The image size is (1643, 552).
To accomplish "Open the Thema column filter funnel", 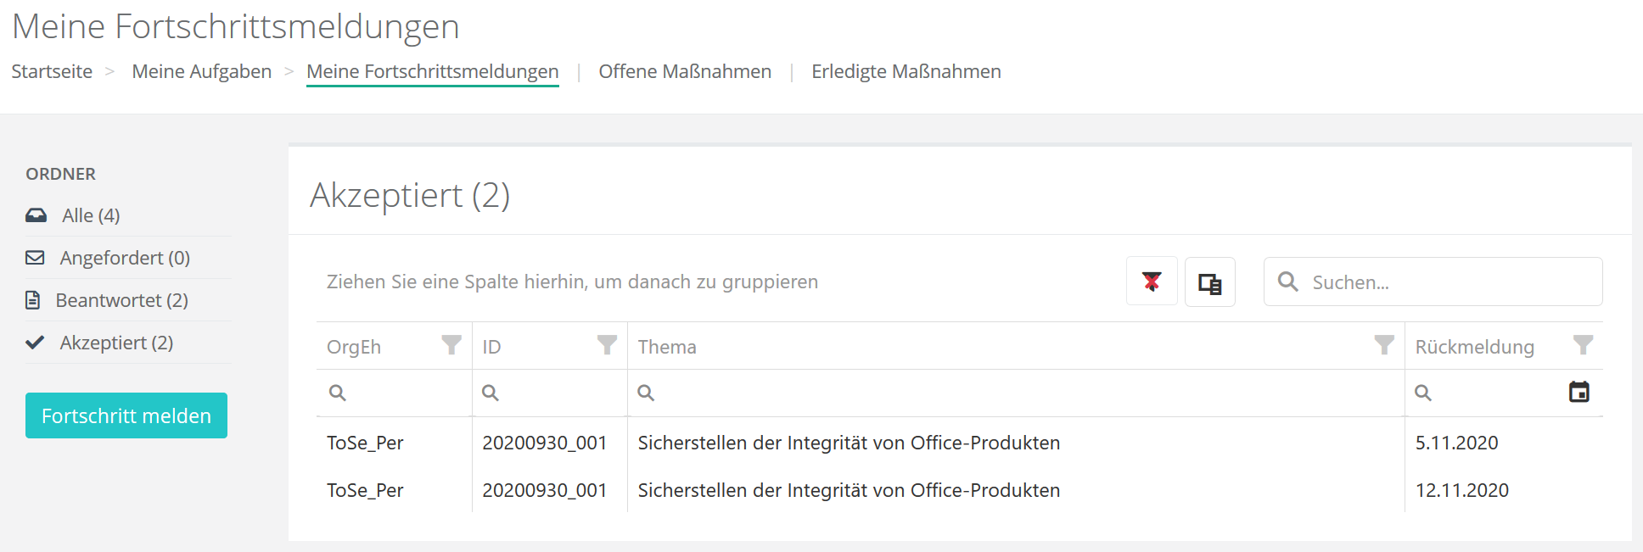I will [x=1384, y=345].
